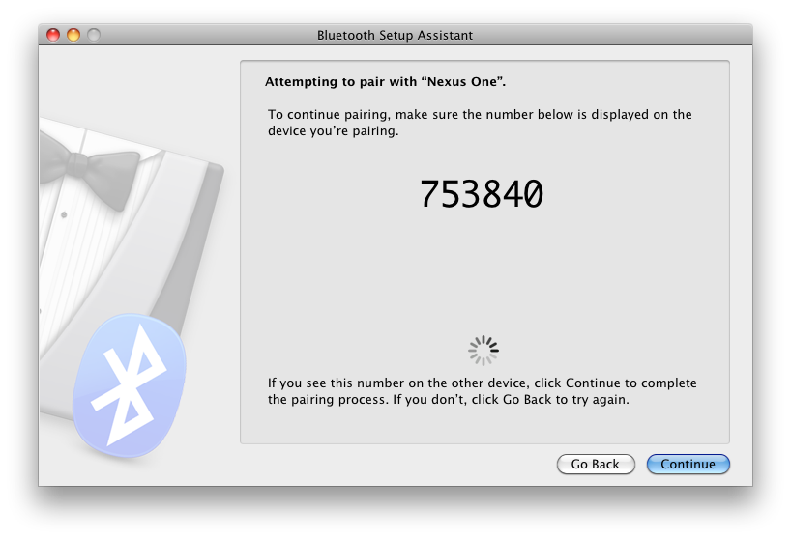791x539 pixels.
Task: Minimize window with the yellow button
Action: [73, 35]
